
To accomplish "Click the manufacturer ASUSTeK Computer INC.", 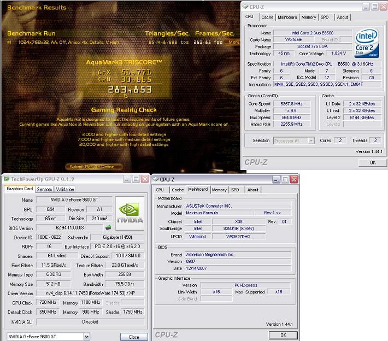I will point(238,206).
